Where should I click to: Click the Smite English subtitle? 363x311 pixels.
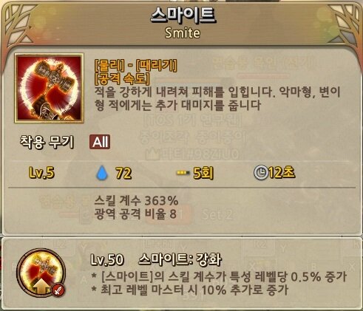coord(183,33)
